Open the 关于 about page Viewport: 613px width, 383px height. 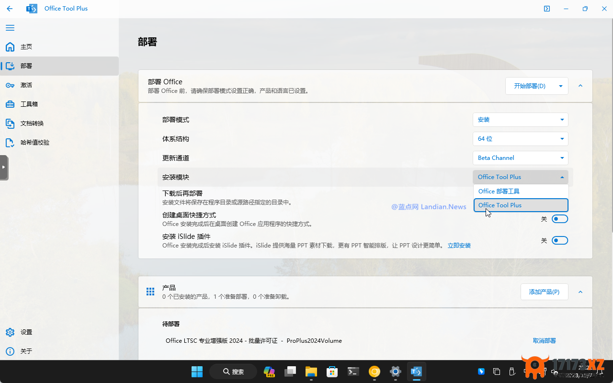tap(59, 351)
